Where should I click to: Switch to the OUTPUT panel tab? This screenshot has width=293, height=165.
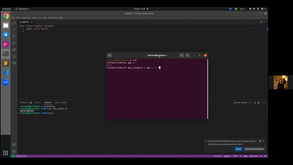[x=38, y=103]
